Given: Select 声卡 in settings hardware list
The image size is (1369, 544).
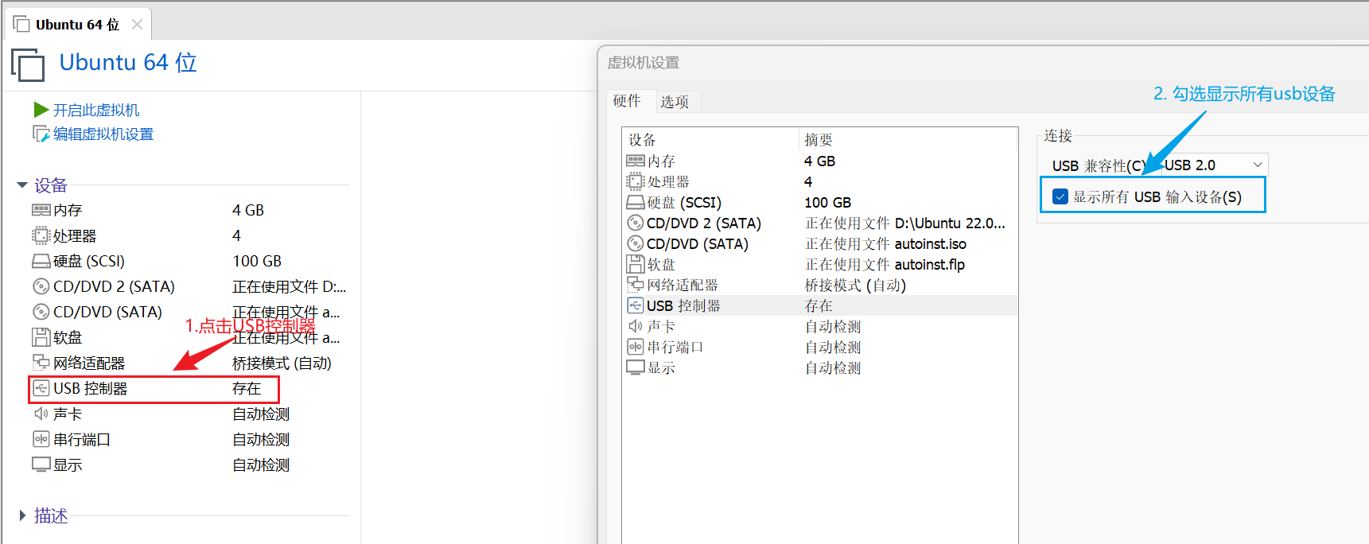Looking at the screenshot, I should click(820, 326).
